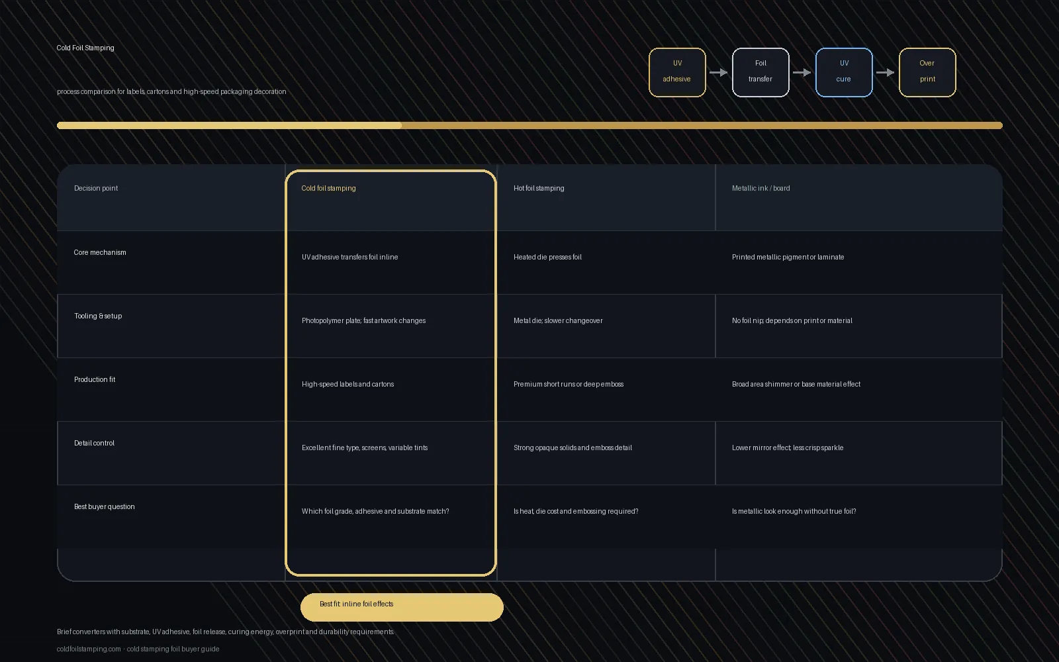The width and height of the screenshot is (1059, 662).
Task: Select the 'Best buyer question' row label
Action: tap(104, 506)
